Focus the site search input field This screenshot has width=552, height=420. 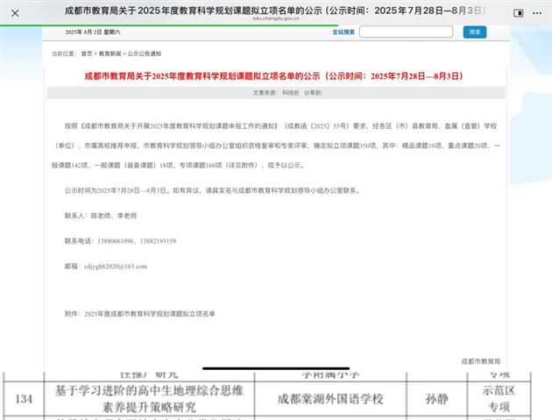[406, 32]
